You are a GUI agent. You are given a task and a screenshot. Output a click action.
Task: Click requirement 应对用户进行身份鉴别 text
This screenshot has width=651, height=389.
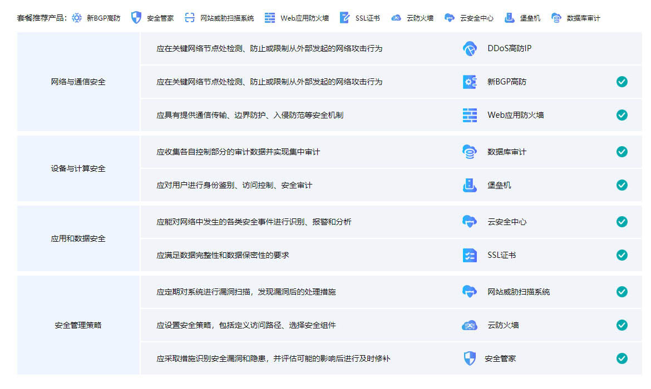coord(234,185)
